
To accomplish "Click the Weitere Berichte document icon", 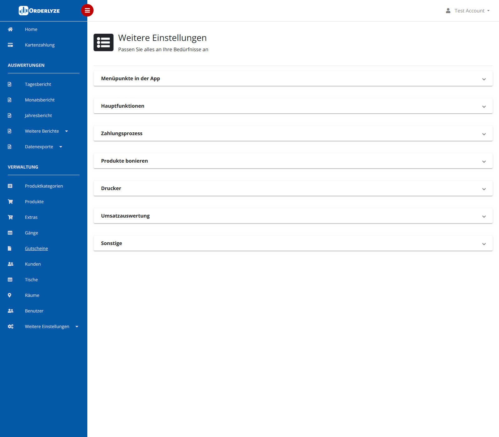I will (x=10, y=131).
